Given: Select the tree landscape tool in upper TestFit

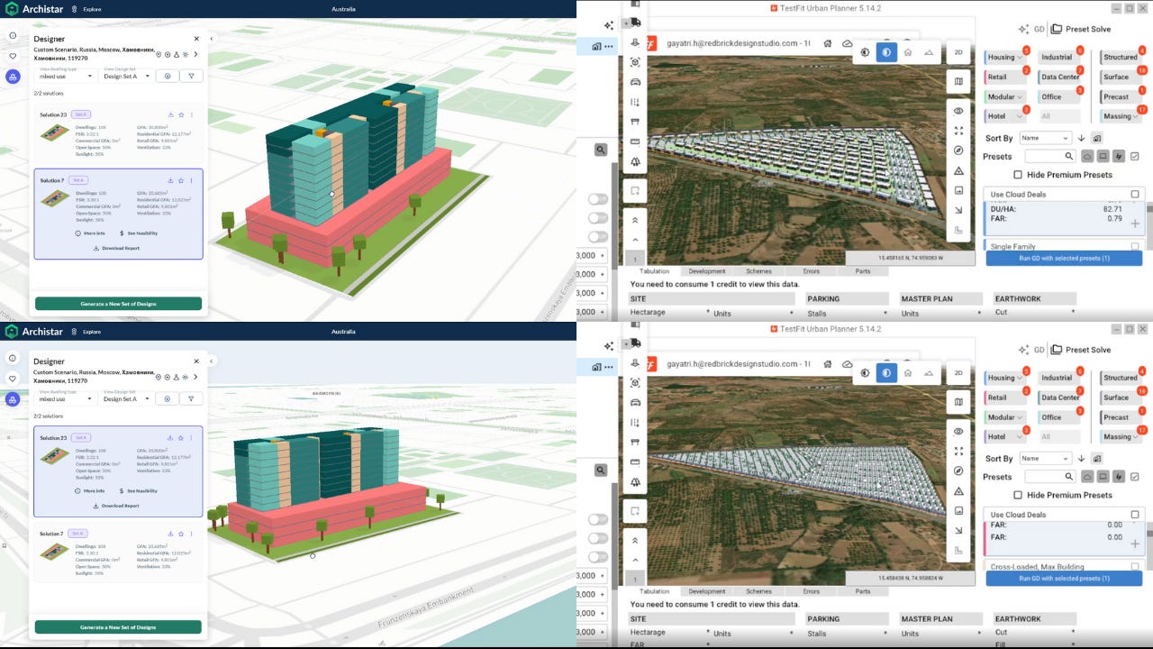Looking at the screenshot, I should click(x=636, y=162).
